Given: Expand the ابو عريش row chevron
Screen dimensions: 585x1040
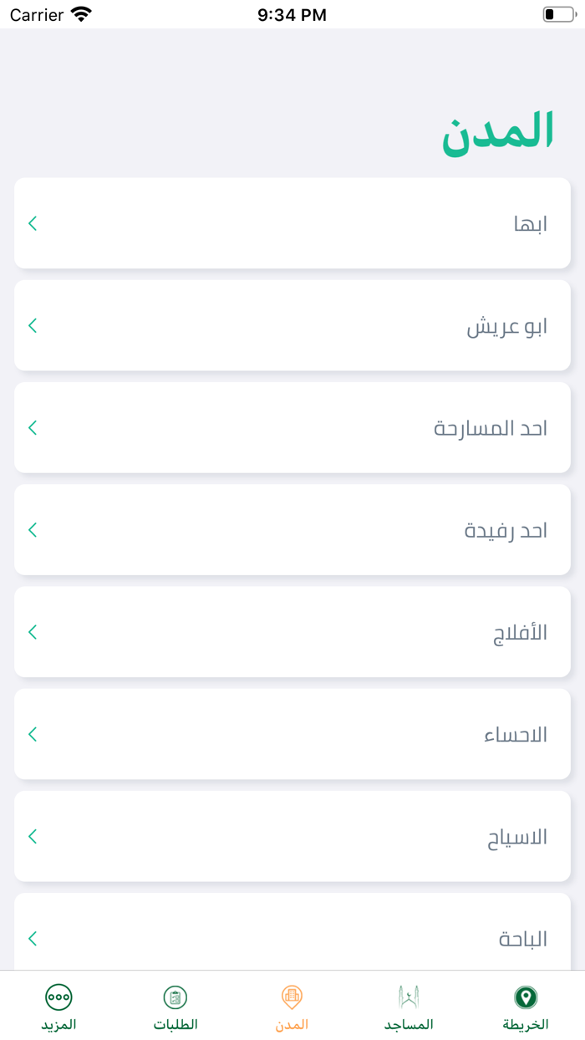Looking at the screenshot, I should [x=32, y=325].
